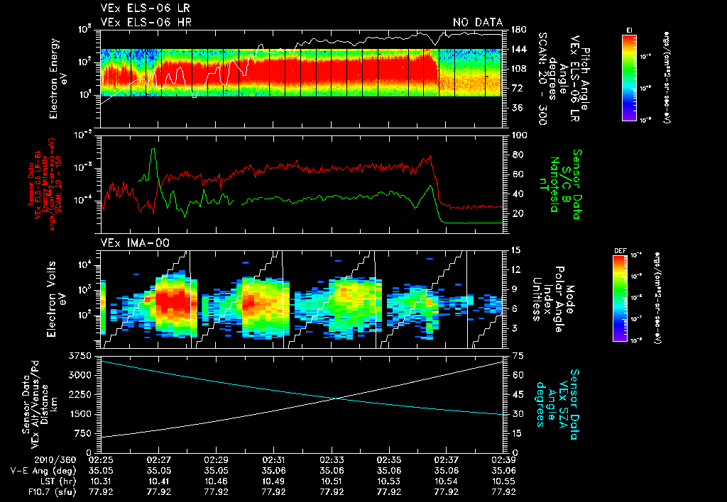Click the 'Electron Volts eV' axis label

tap(56, 299)
